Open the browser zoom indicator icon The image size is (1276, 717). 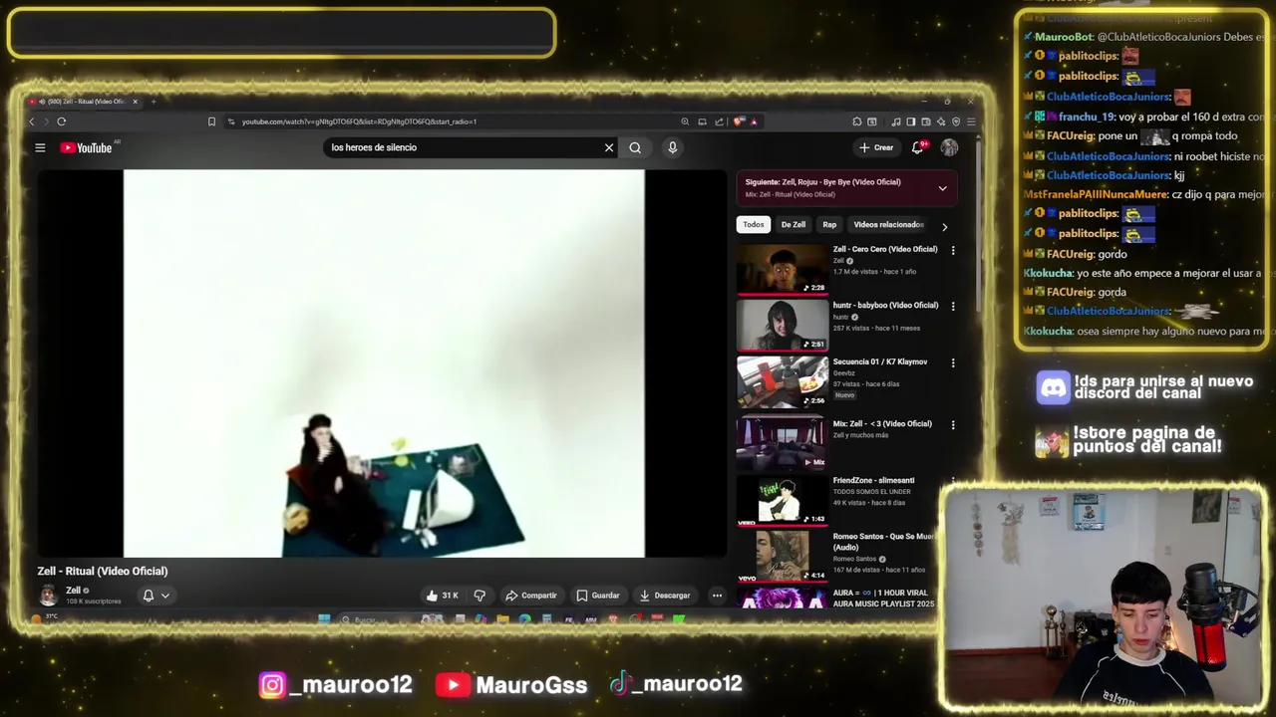(685, 121)
